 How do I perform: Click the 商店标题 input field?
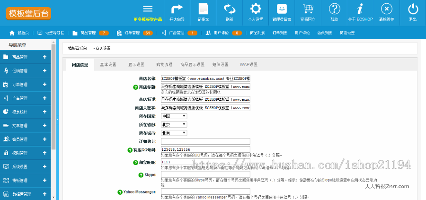pos(205,87)
